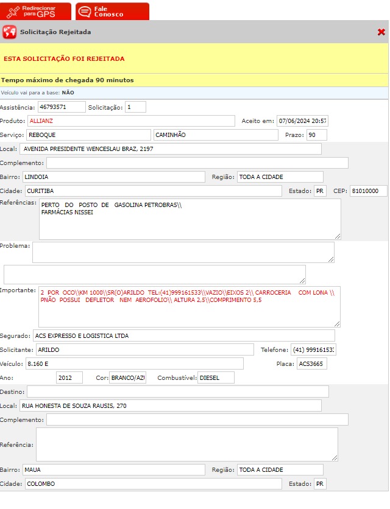Open the Fale Conosco chat button
Viewport: 390px width, 509px height.
click(x=112, y=11)
